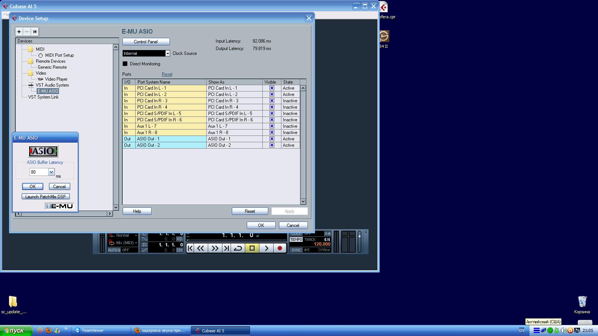The width and height of the screenshot is (598, 336).
Task: Start playback with the transport Play button
Action: (x=266, y=248)
